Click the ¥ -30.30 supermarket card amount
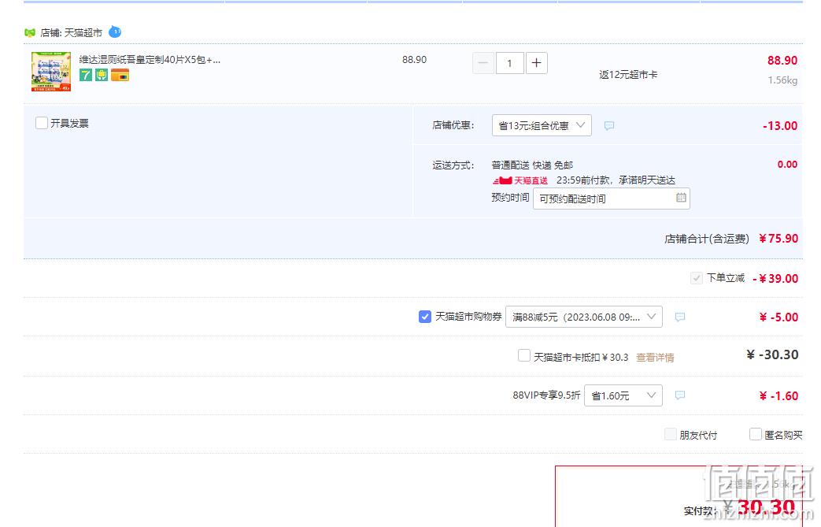This screenshot has height=527, width=821. (x=772, y=354)
